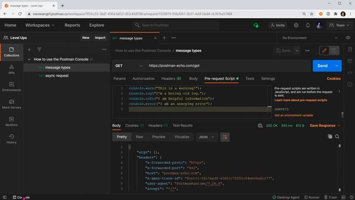Switch to the Settings tab
This screenshot has height=200, width=355.
[268, 78]
